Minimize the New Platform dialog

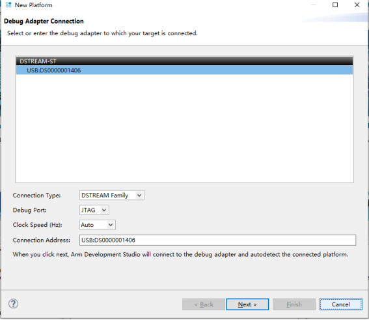coord(314,5)
